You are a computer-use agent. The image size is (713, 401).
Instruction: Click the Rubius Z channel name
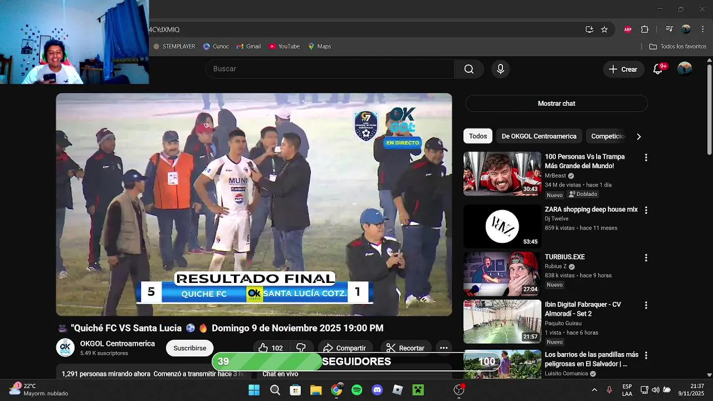pos(555,267)
